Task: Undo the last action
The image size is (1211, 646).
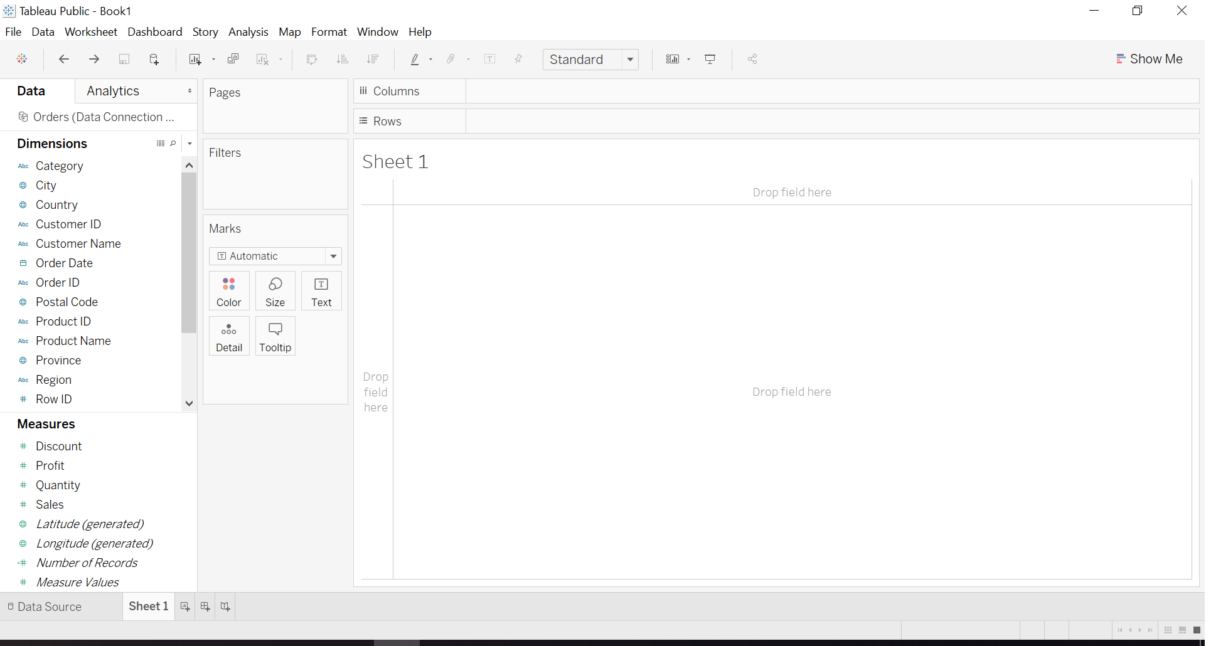Action: [x=63, y=59]
